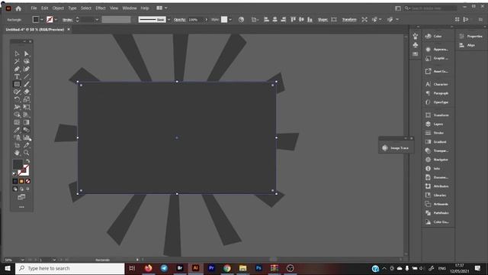Open the stroke weight dropdown
488x275 pixels.
coord(97,20)
